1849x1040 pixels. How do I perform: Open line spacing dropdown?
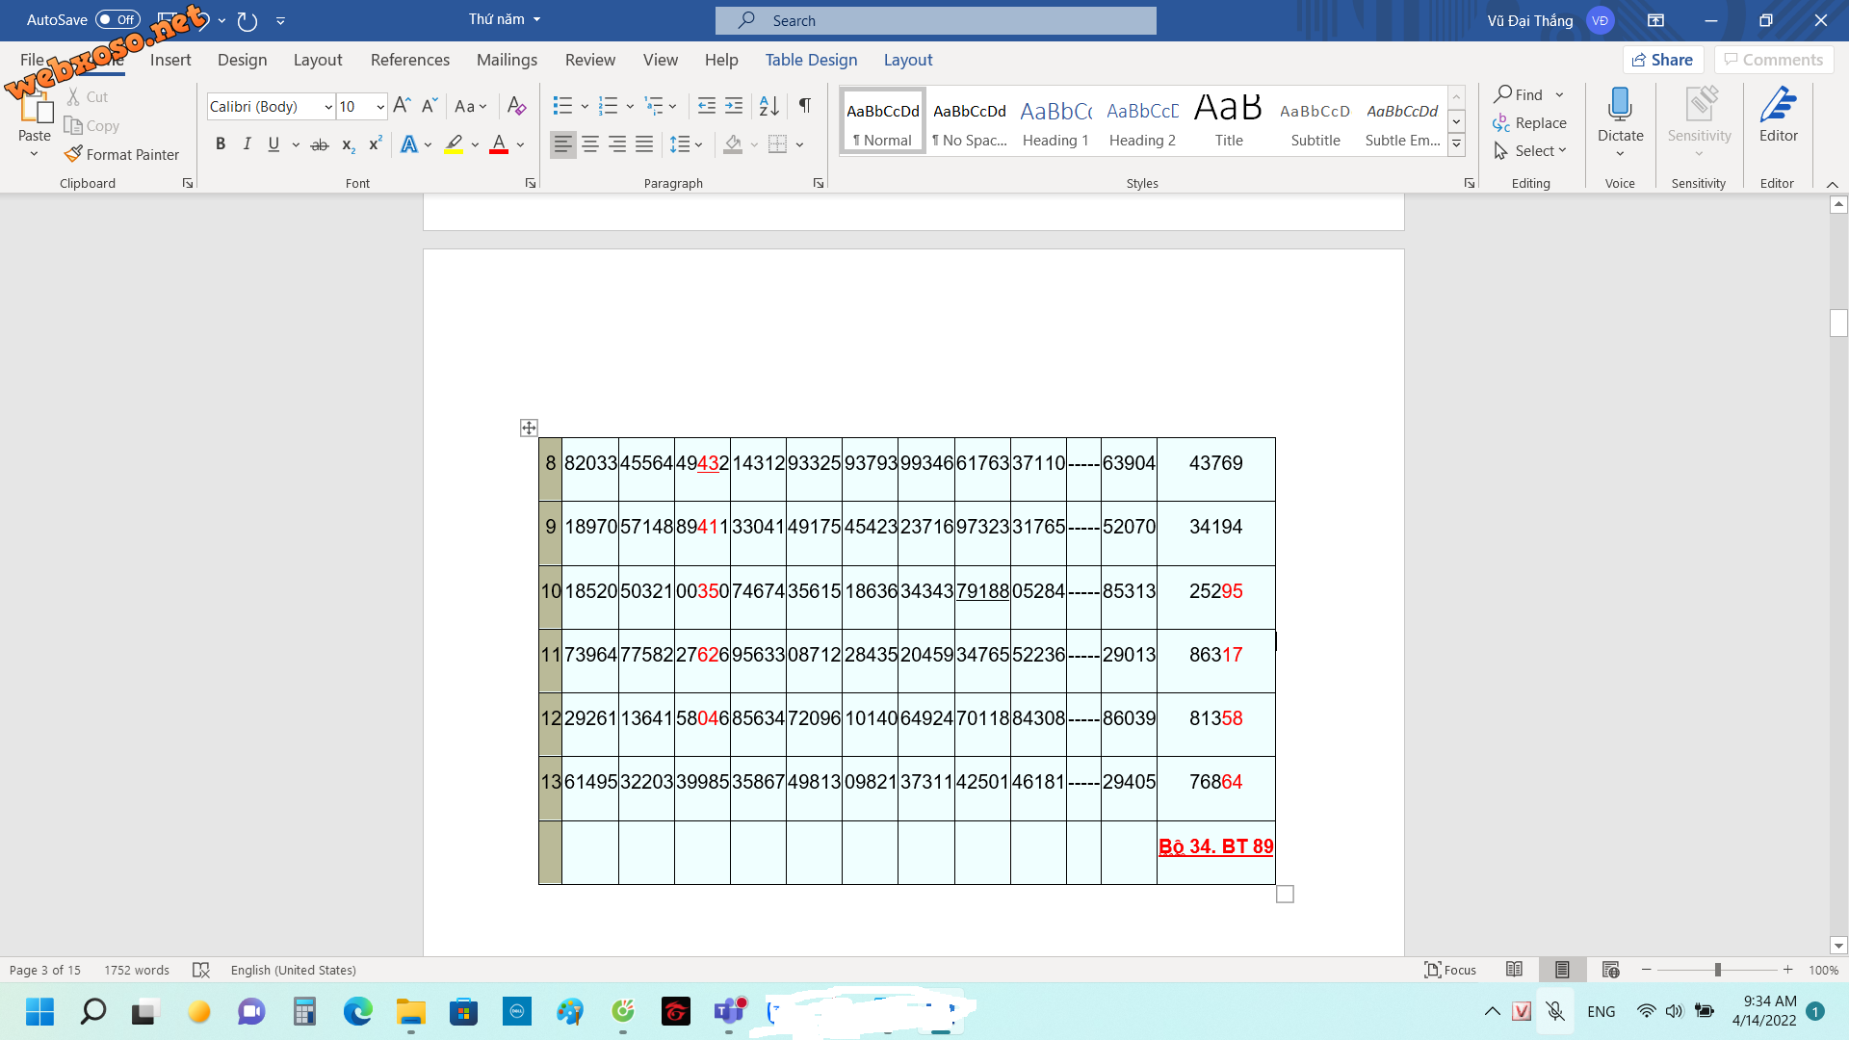click(686, 144)
